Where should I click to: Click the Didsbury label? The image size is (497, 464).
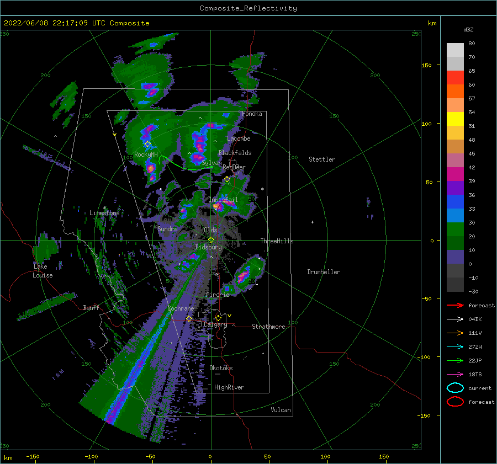[208, 247]
